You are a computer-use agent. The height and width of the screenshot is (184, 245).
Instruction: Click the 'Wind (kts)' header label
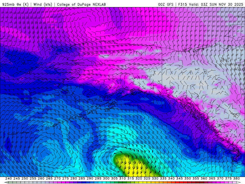click(x=43, y=4)
